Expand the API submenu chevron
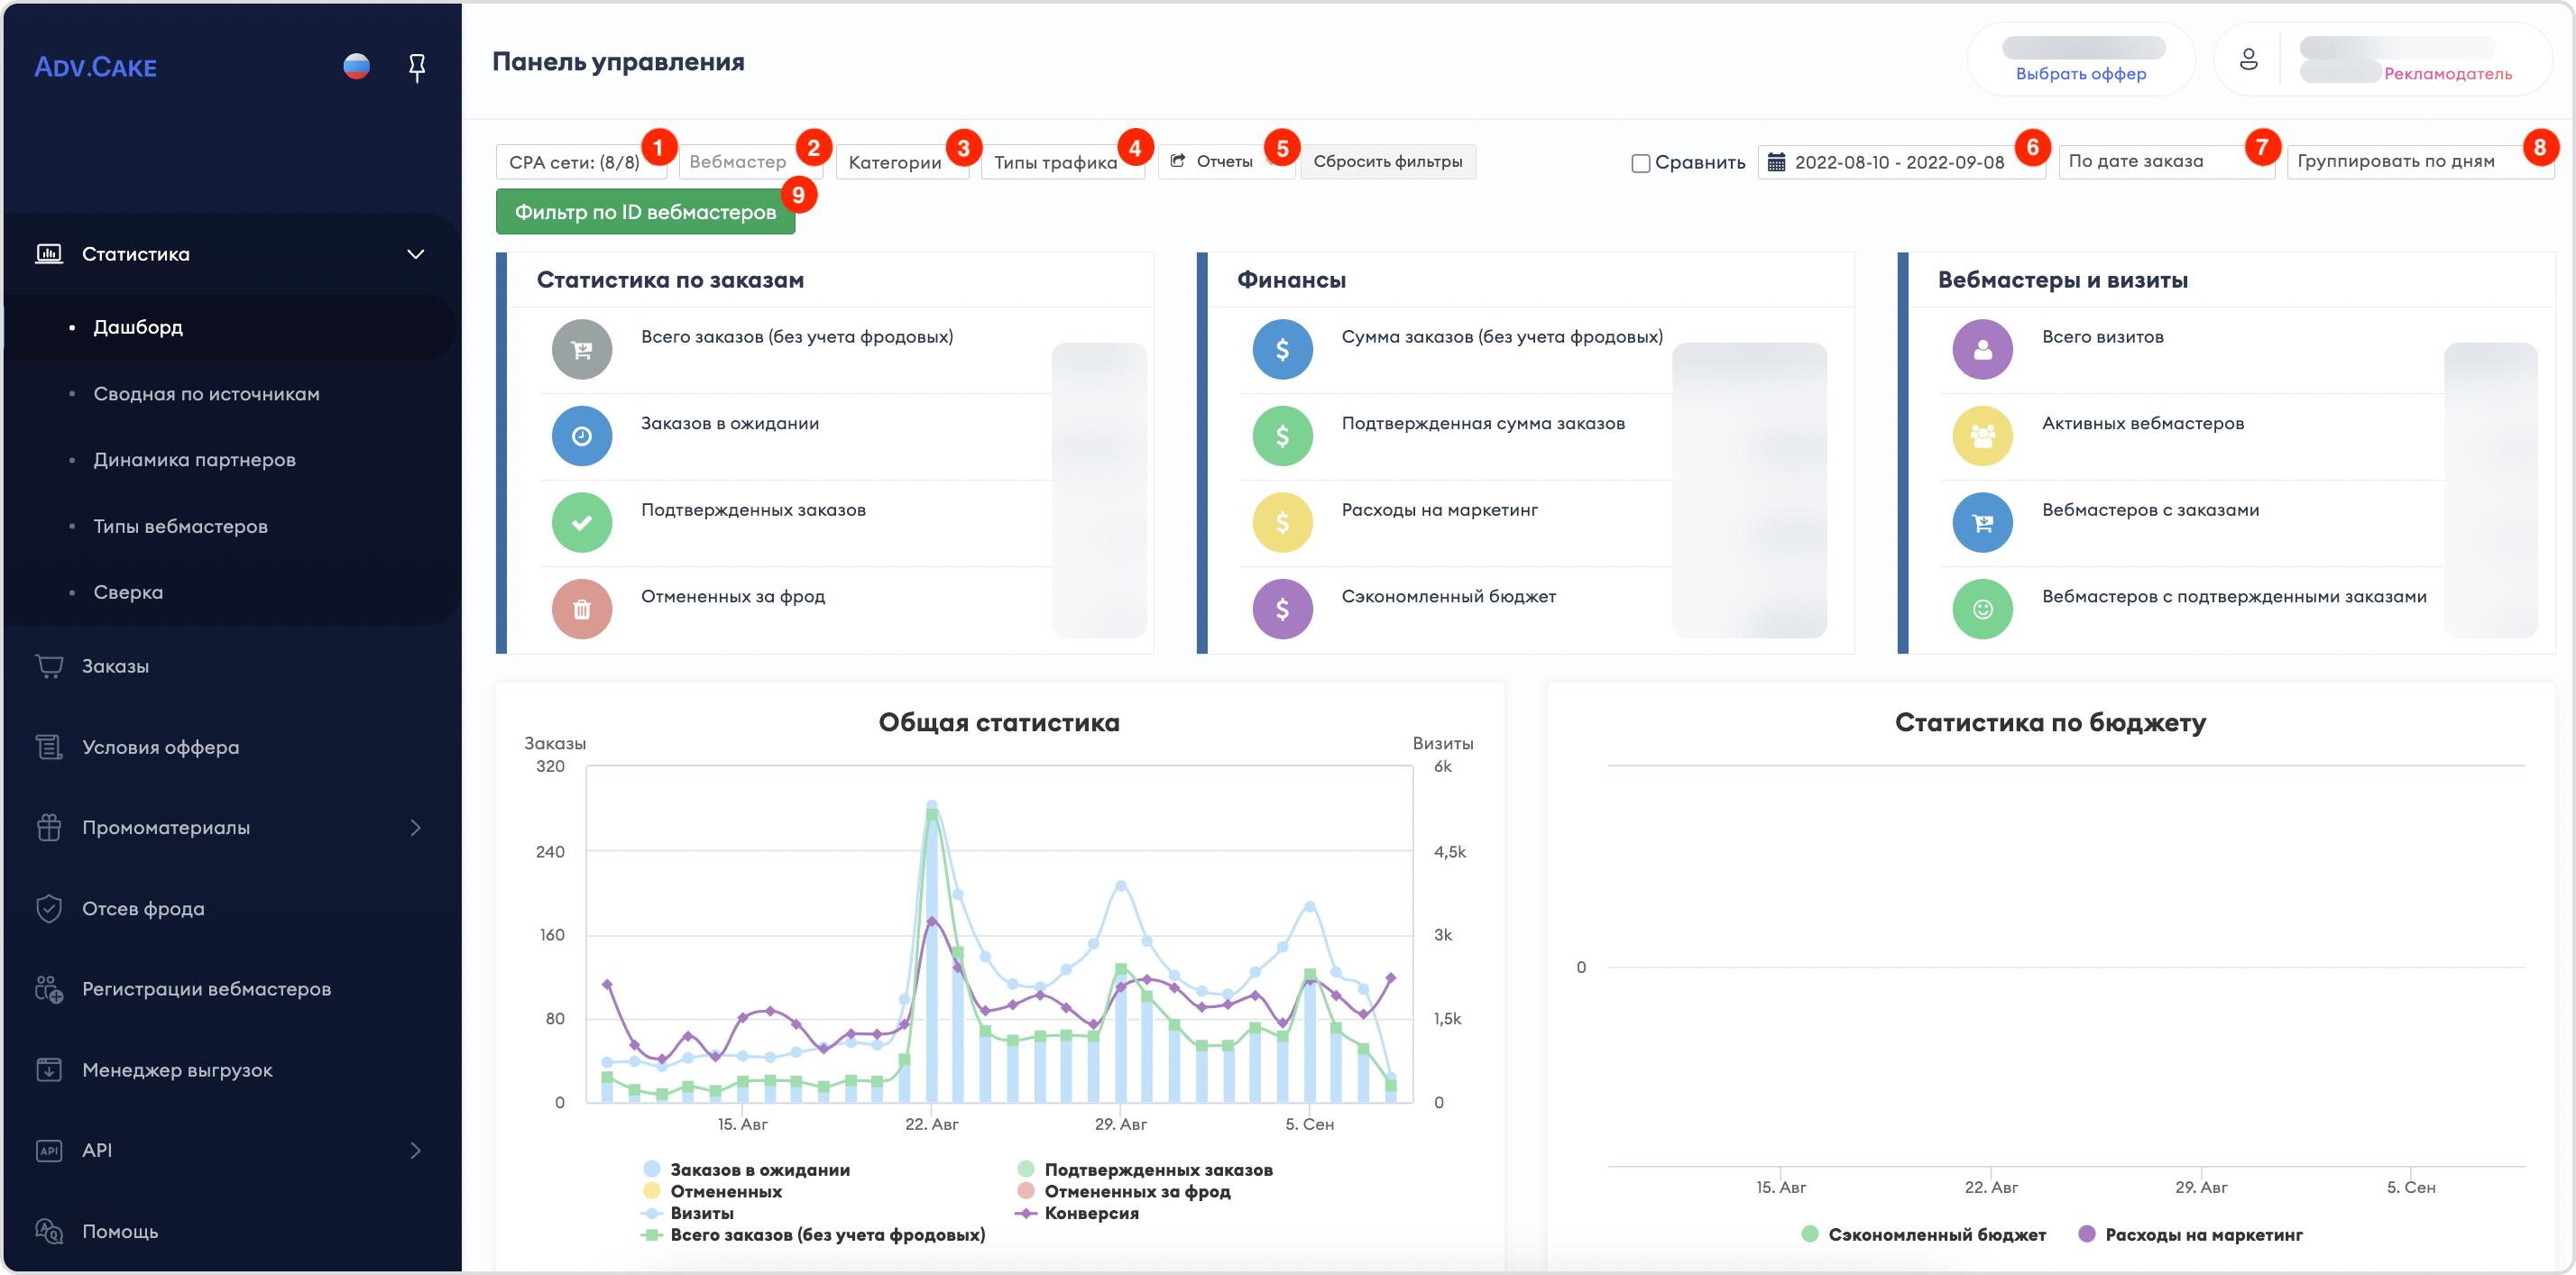 (x=415, y=1150)
